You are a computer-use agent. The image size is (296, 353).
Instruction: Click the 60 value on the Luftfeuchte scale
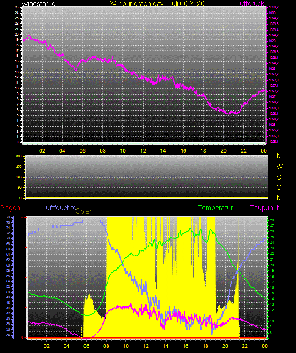(x=8, y=265)
